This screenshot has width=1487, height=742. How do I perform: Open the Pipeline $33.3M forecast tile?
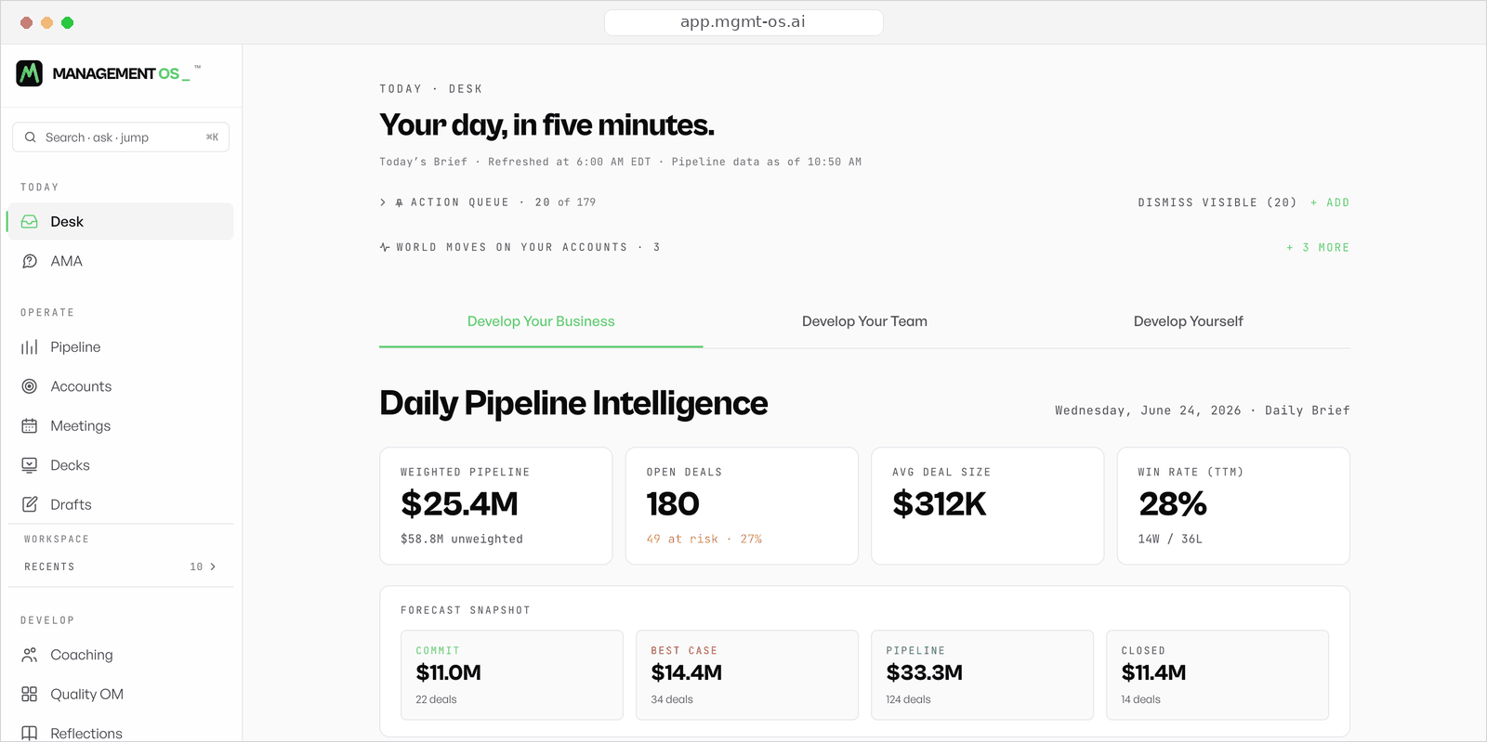[x=982, y=675]
